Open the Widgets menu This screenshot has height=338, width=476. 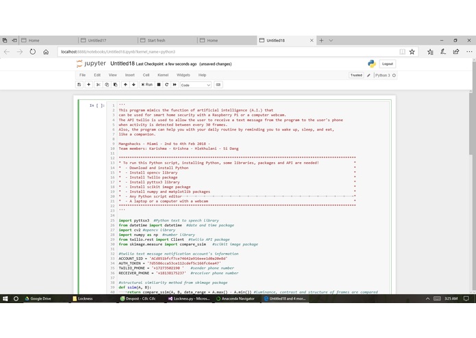pyautogui.click(x=184, y=75)
